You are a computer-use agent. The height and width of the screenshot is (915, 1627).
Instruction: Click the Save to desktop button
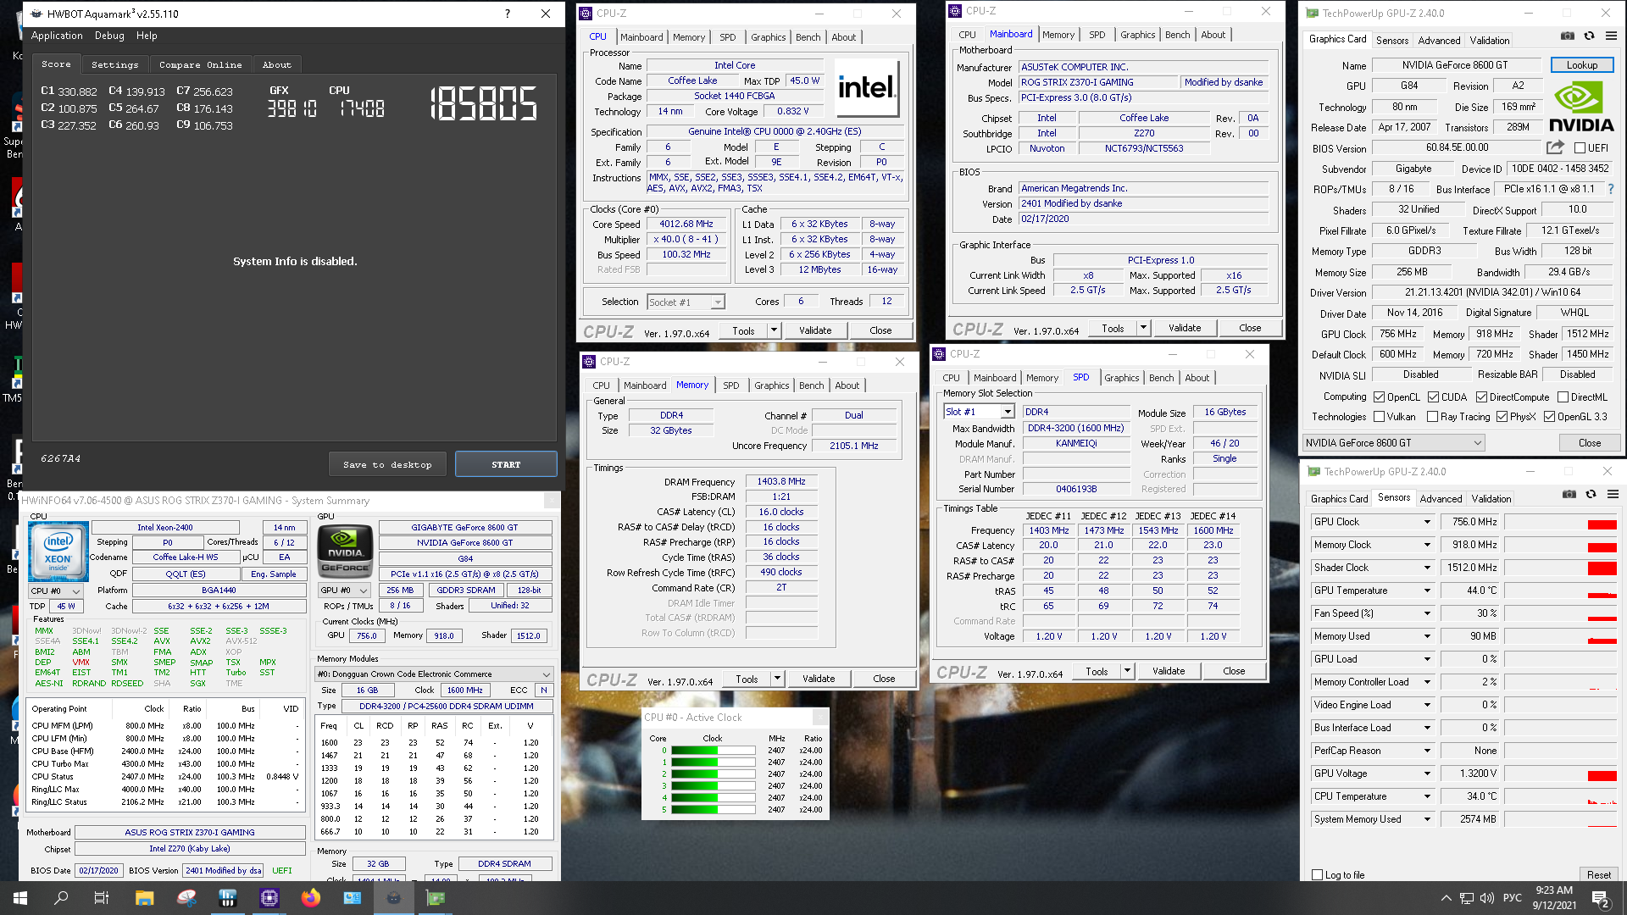click(387, 464)
